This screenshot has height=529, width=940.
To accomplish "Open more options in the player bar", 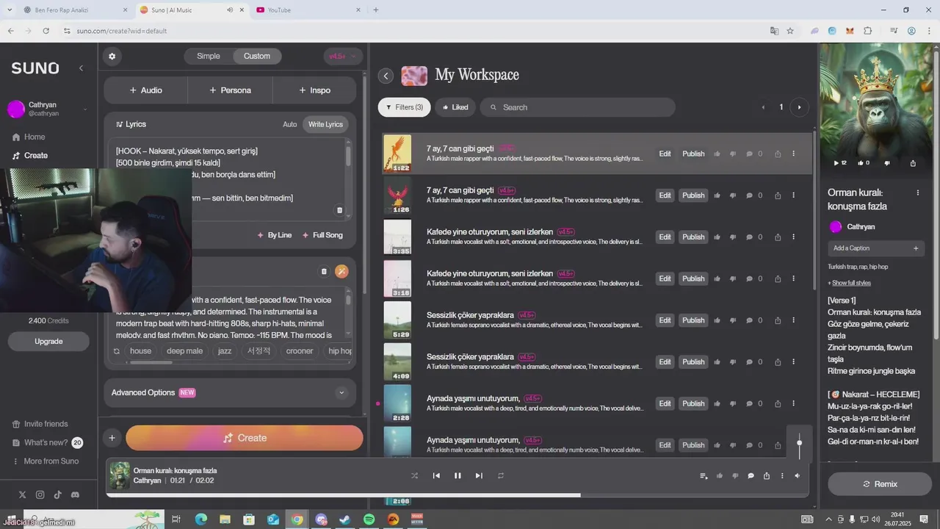I will pos(782,476).
